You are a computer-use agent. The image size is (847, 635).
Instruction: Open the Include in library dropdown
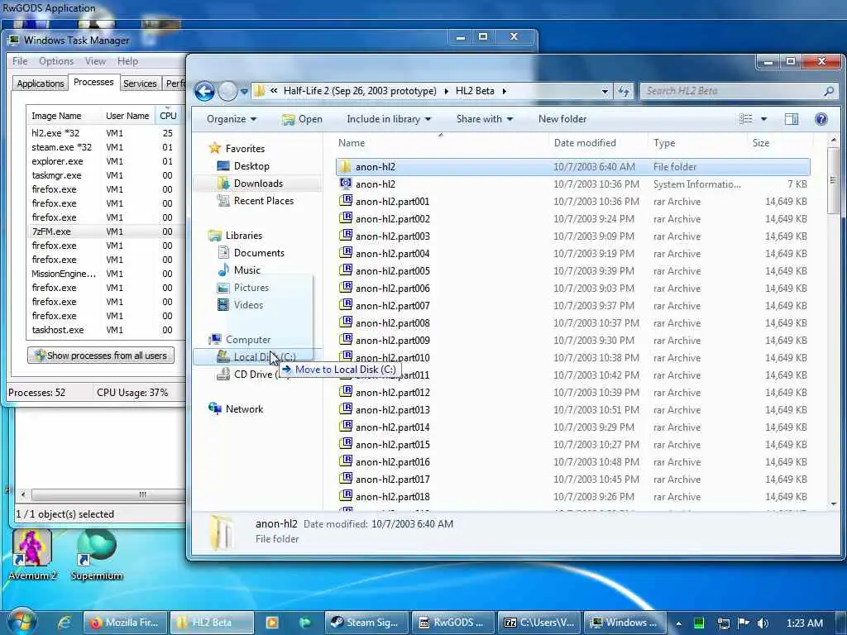tap(389, 119)
